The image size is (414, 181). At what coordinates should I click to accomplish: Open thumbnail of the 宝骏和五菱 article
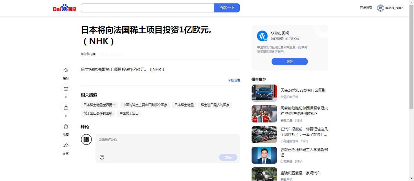tap(264, 174)
